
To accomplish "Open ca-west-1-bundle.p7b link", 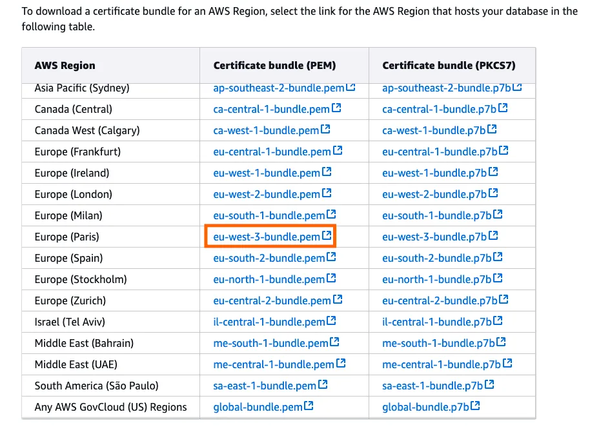I will pyautogui.click(x=440, y=130).
